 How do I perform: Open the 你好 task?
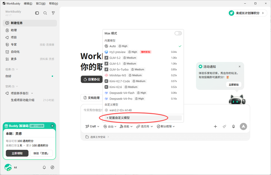tap(30, 76)
